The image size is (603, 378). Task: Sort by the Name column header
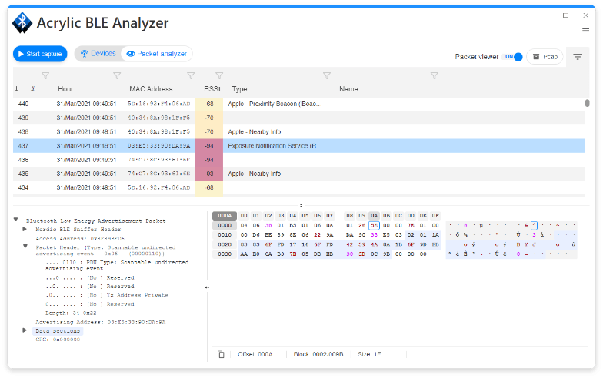pos(348,89)
